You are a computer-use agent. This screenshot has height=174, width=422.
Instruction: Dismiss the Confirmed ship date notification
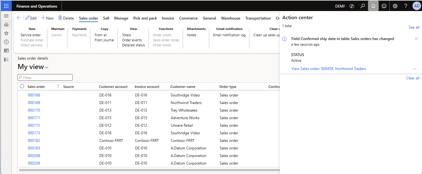[416, 39]
